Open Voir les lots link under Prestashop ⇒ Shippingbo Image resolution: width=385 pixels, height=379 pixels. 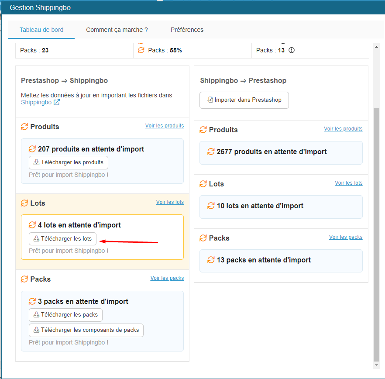(x=170, y=202)
